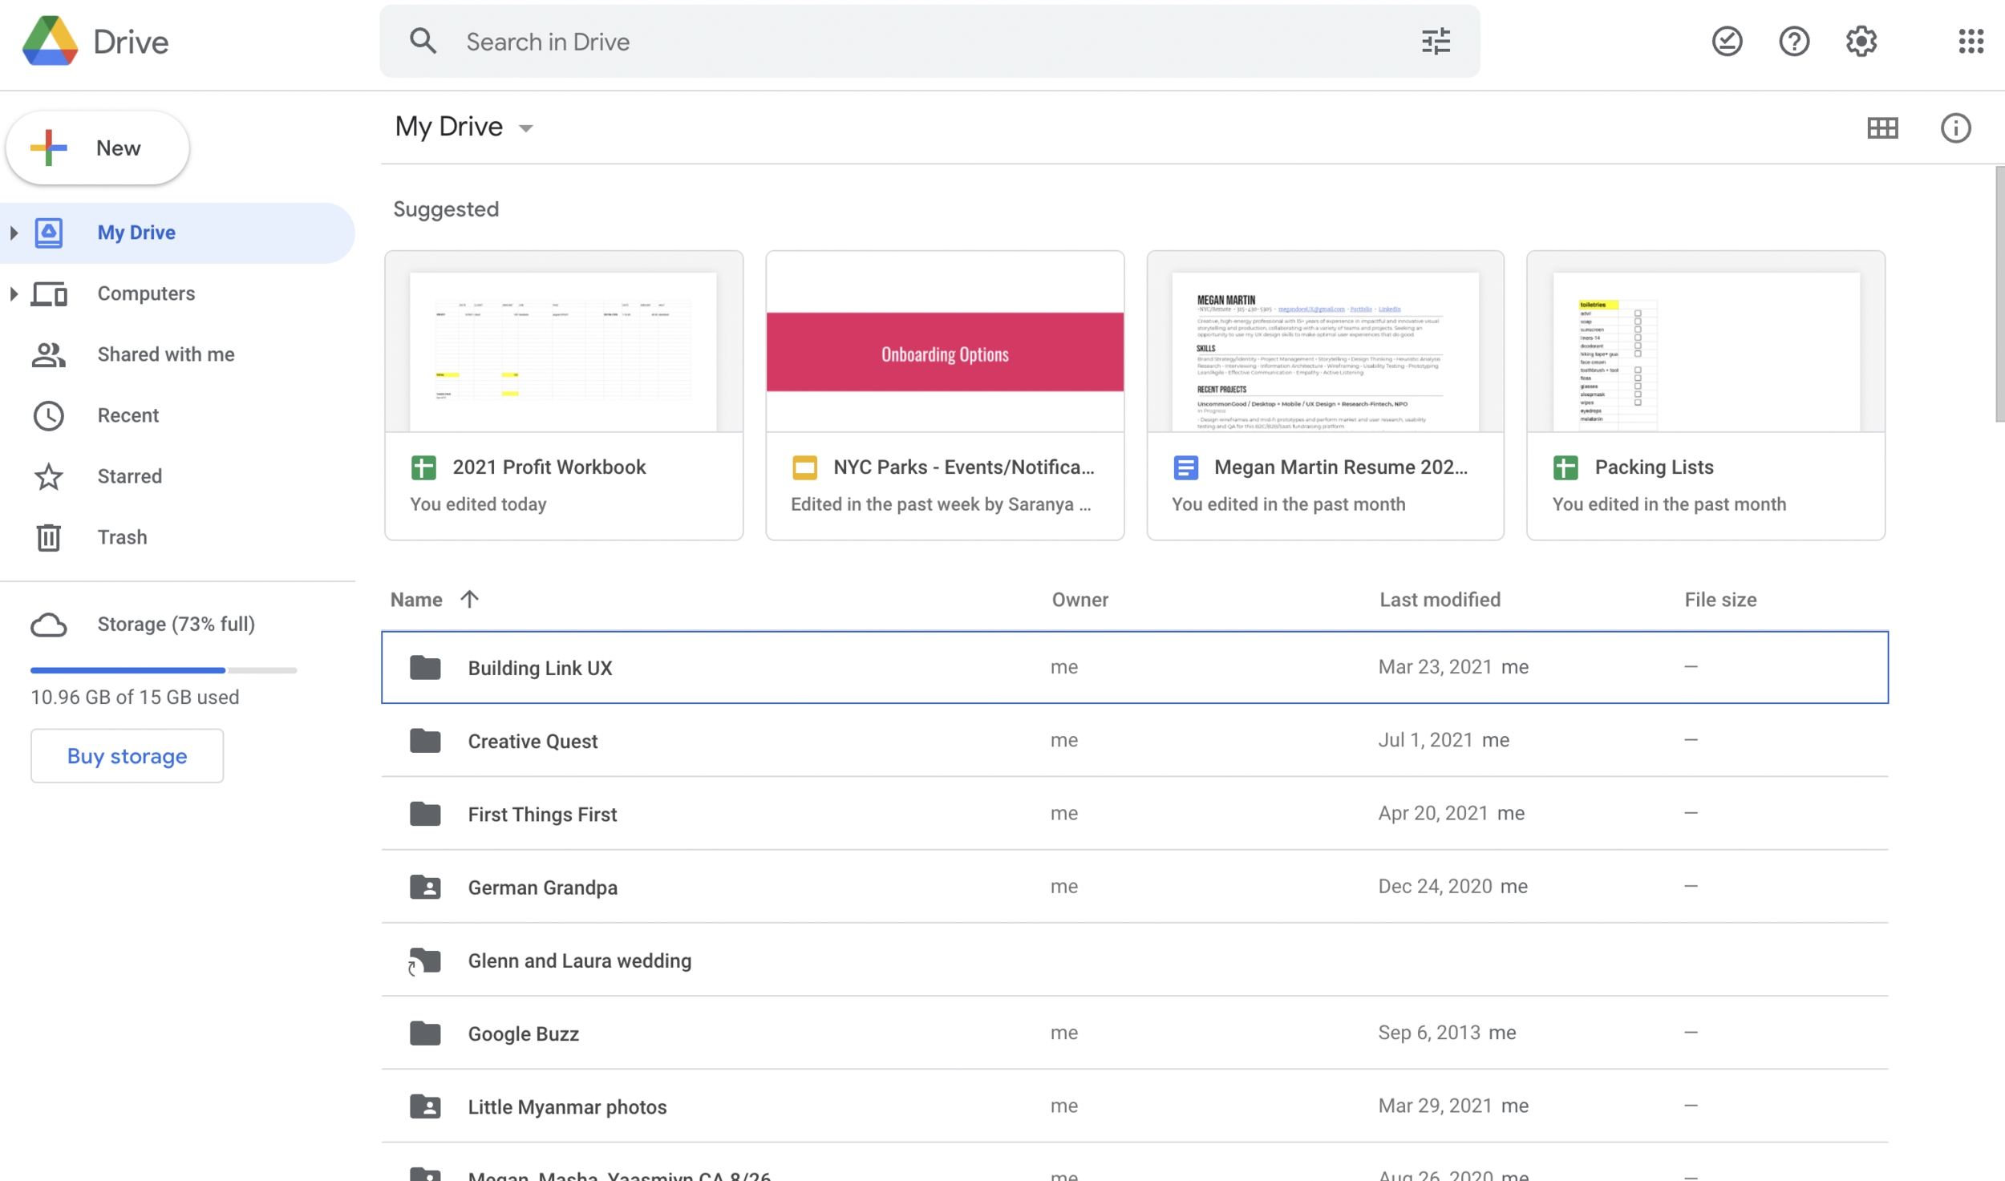Open the Help support icon
Image resolution: width=2005 pixels, height=1181 pixels.
[x=1793, y=41]
